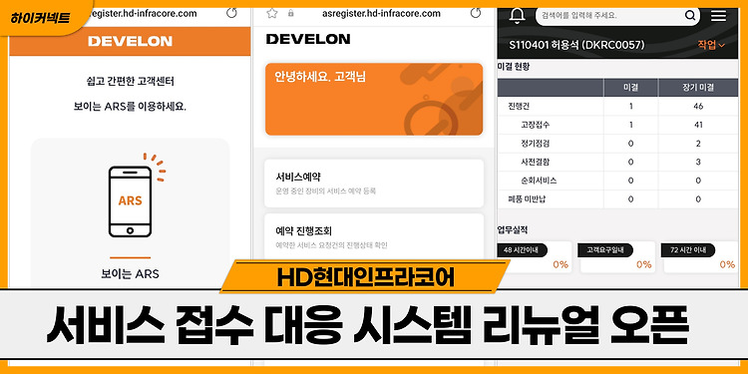Click the search magnifier icon

(x=690, y=16)
